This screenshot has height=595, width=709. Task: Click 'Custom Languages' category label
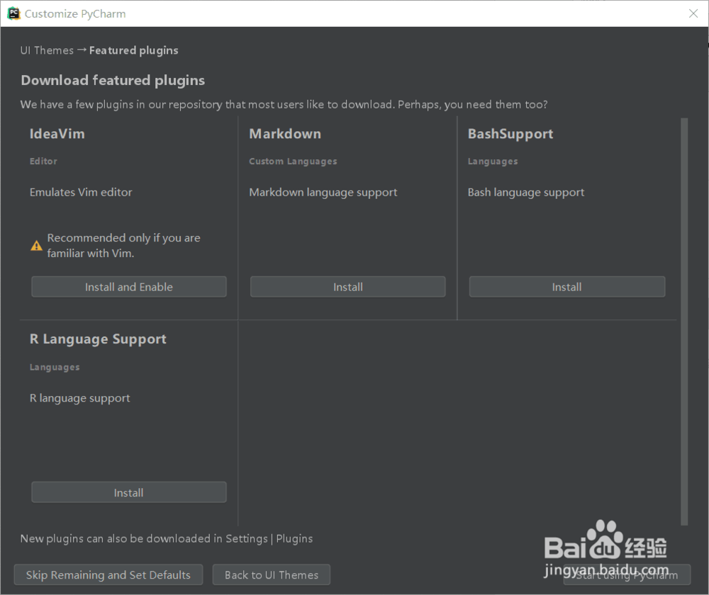point(293,161)
